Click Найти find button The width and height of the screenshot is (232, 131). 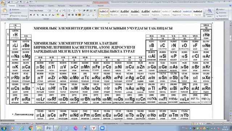[x=221, y=9]
